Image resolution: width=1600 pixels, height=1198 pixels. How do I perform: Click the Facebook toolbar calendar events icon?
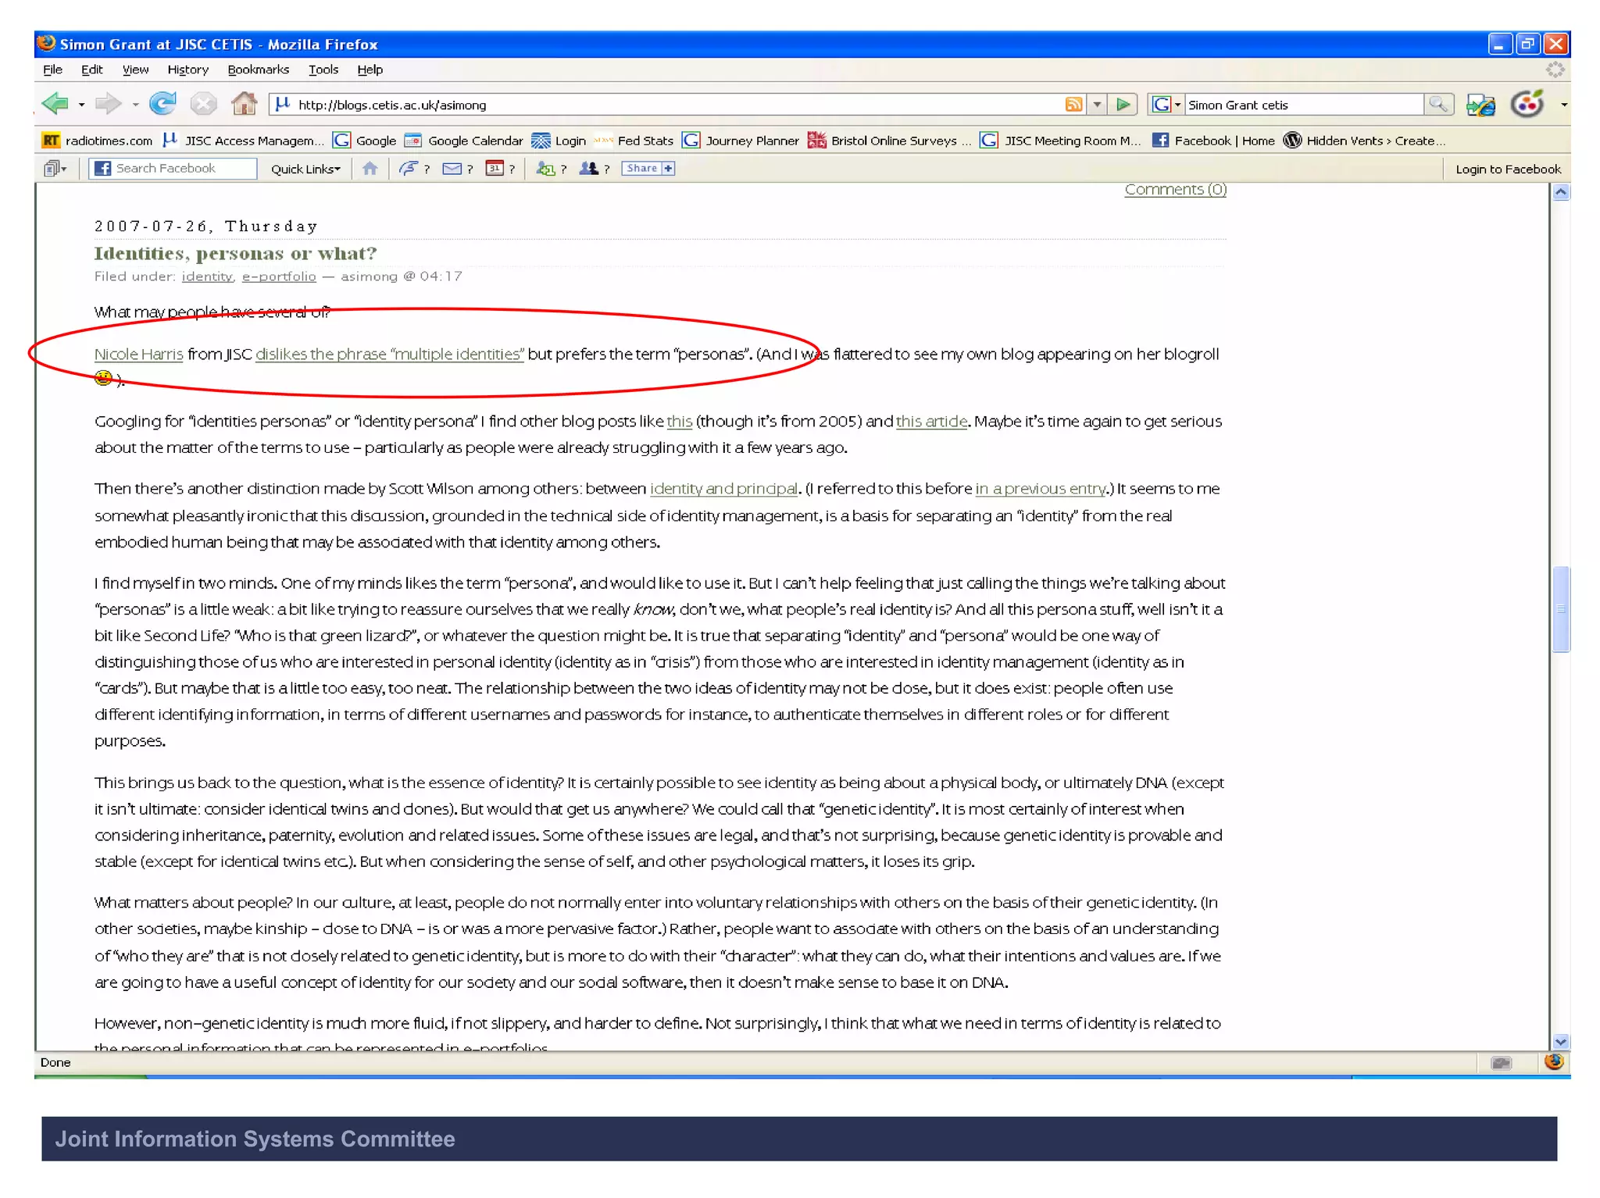tap(494, 169)
